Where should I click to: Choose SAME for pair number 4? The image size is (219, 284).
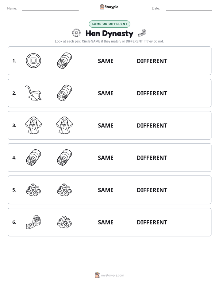(106, 158)
